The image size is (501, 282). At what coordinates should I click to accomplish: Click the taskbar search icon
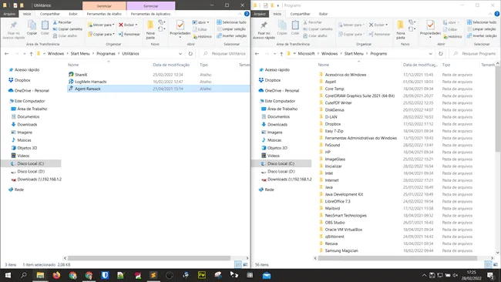(x=24, y=275)
